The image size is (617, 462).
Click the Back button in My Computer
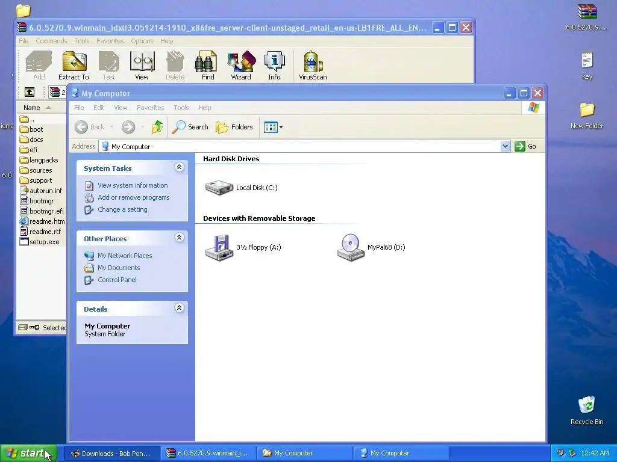pos(90,127)
